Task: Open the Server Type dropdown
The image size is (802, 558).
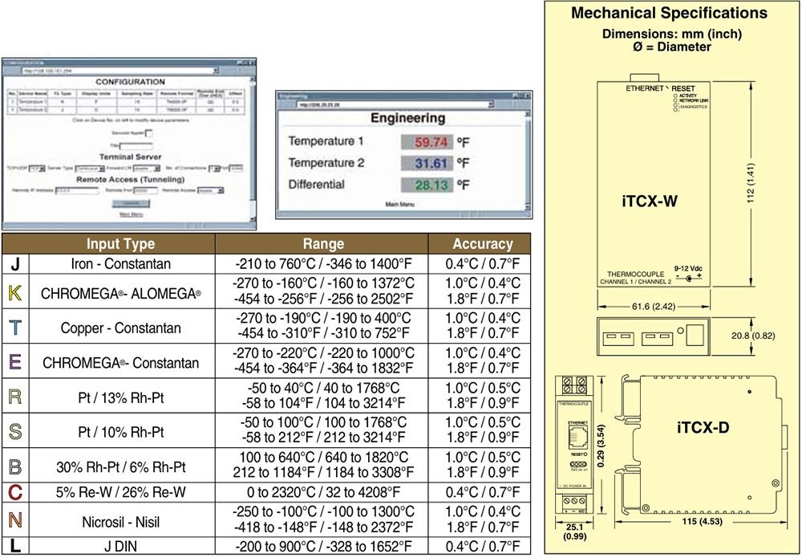Action: tap(90, 169)
